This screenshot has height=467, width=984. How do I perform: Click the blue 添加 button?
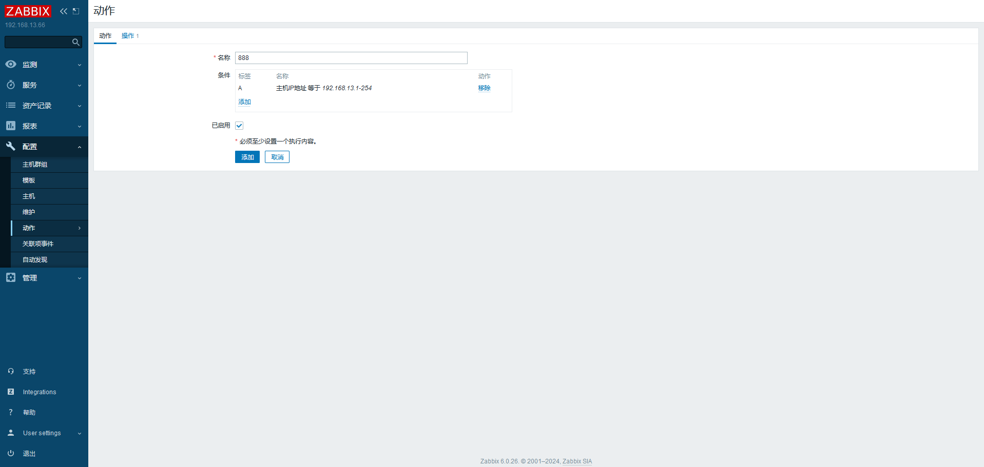click(x=247, y=157)
